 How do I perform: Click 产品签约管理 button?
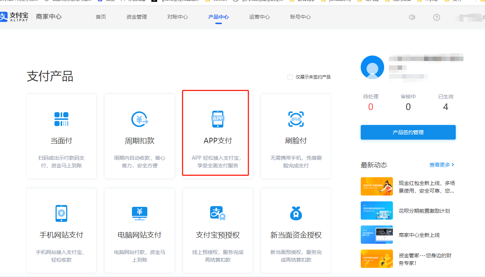tap(408, 132)
